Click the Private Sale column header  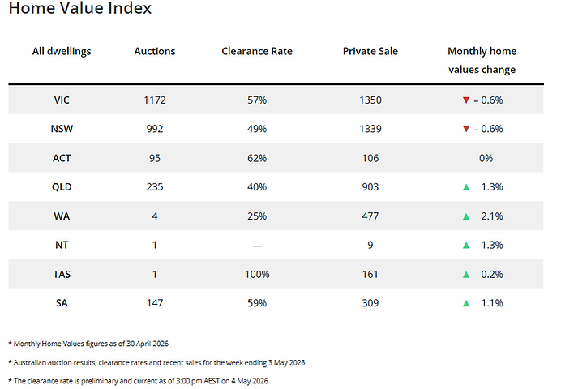[370, 52]
